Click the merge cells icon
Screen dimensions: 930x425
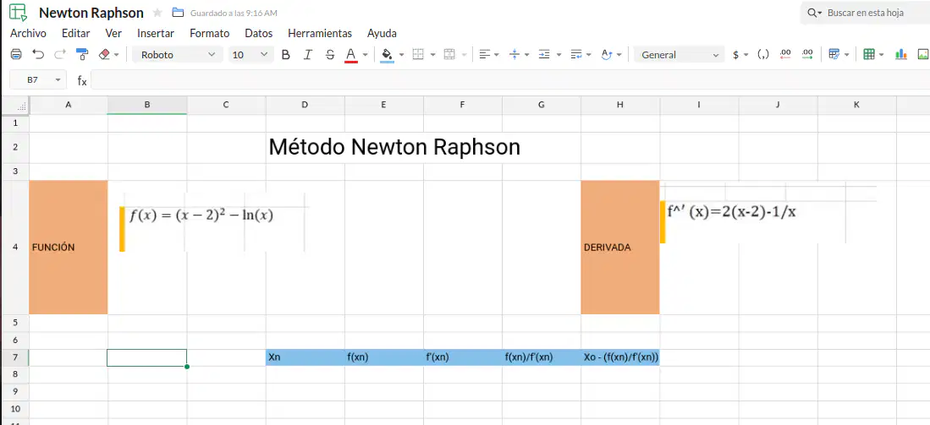coord(449,54)
